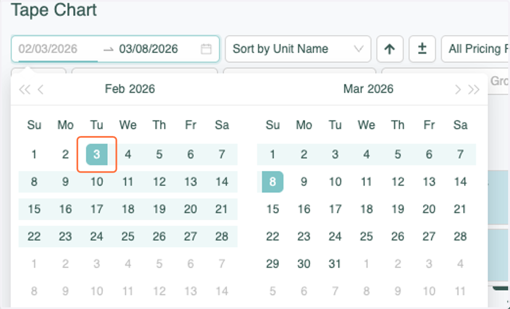
Task: Choose February 16 in the calendar
Action: pos(65,209)
